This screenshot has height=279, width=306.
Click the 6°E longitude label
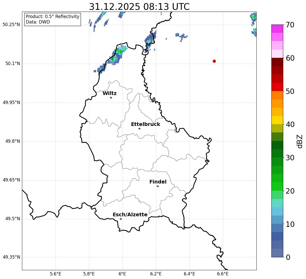point(122,274)
